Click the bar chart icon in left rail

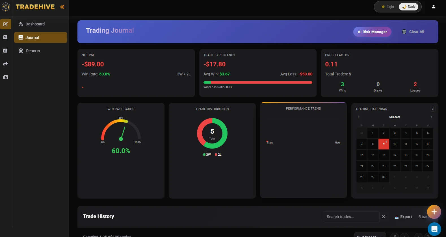click(5, 51)
